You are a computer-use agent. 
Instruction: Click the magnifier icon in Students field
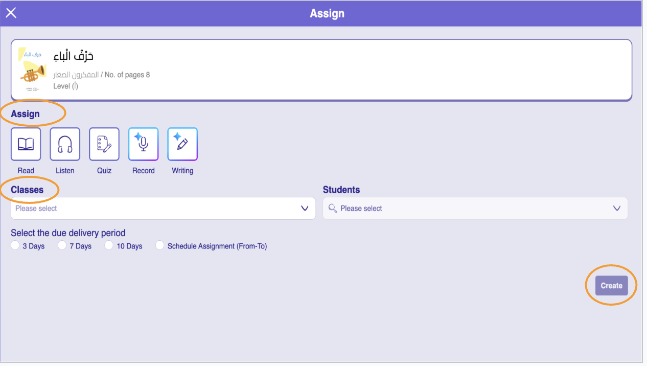(333, 209)
